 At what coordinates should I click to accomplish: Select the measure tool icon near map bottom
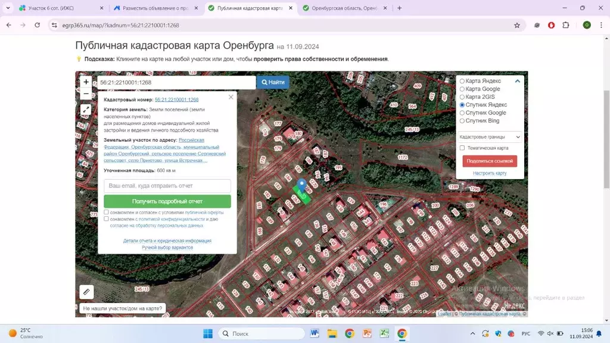pyautogui.click(x=86, y=292)
